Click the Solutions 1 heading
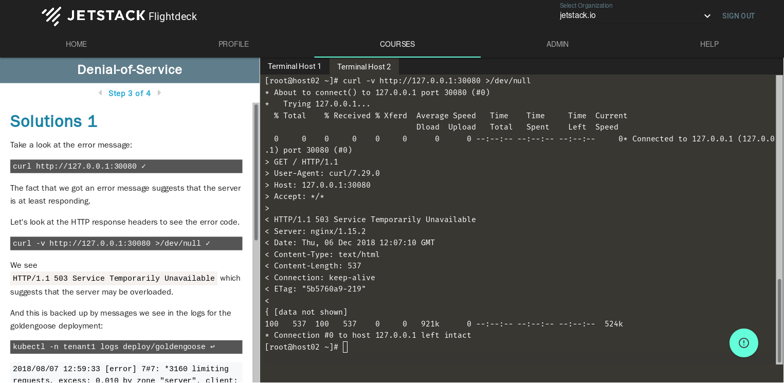This screenshot has width=784, height=383. (53, 121)
